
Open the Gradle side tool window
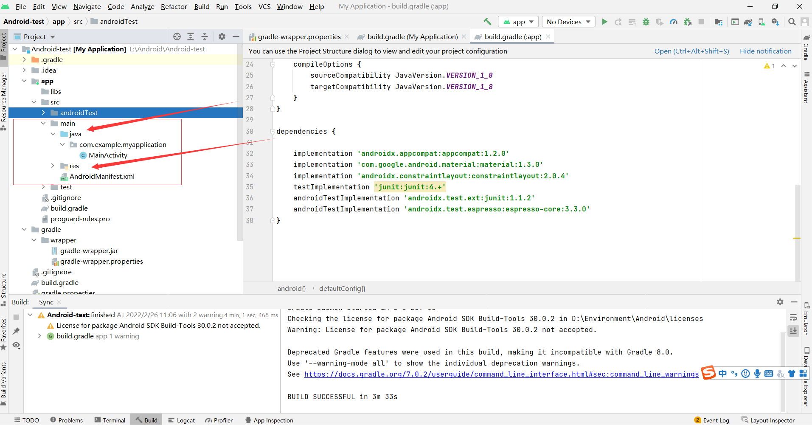(x=806, y=47)
